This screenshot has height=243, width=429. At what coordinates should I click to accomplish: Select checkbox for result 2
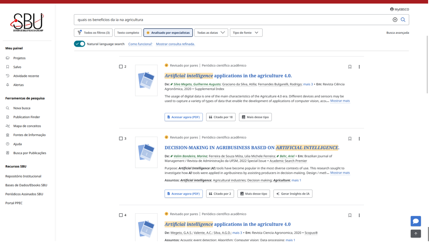121,67
